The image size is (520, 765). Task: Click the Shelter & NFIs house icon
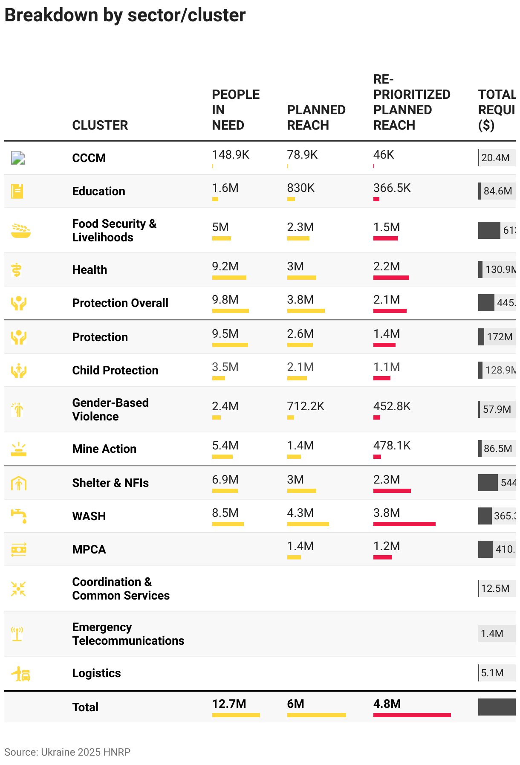click(19, 483)
